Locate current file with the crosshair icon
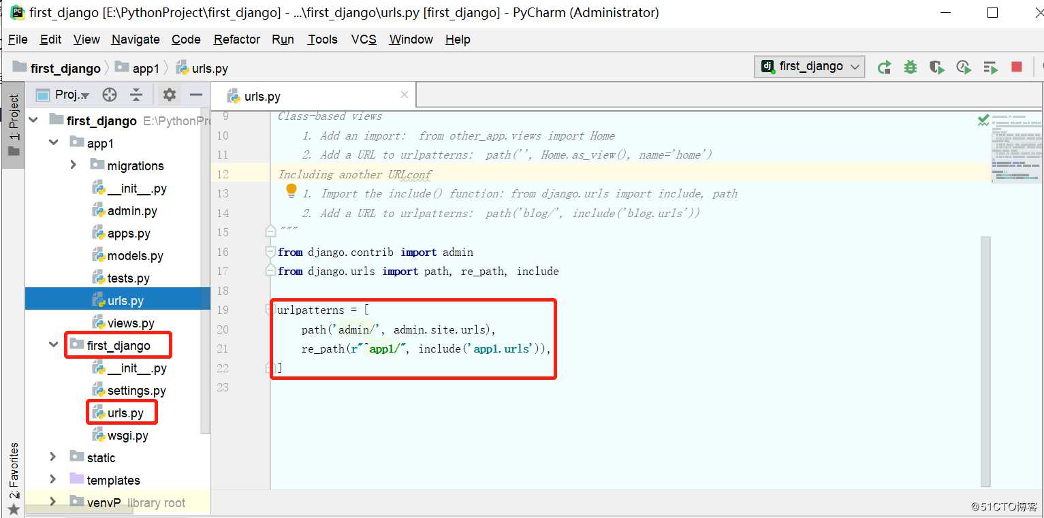Viewport: 1044px width, 518px height. pos(110,95)
